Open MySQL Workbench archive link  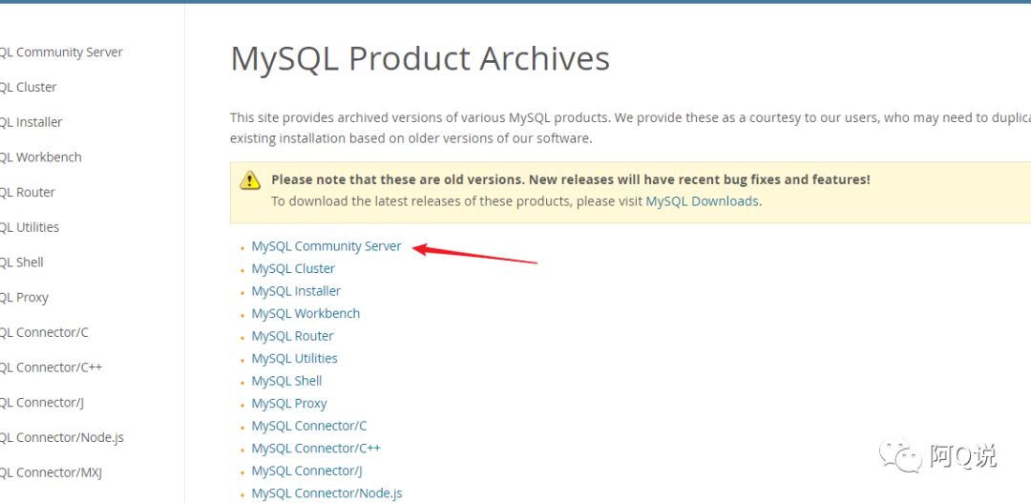point(305,314)
